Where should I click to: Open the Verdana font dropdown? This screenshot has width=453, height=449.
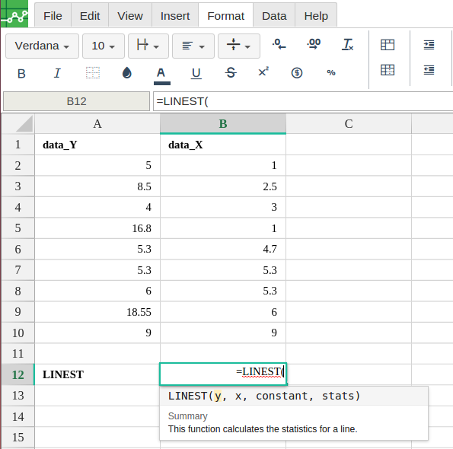tap(42, 46)
